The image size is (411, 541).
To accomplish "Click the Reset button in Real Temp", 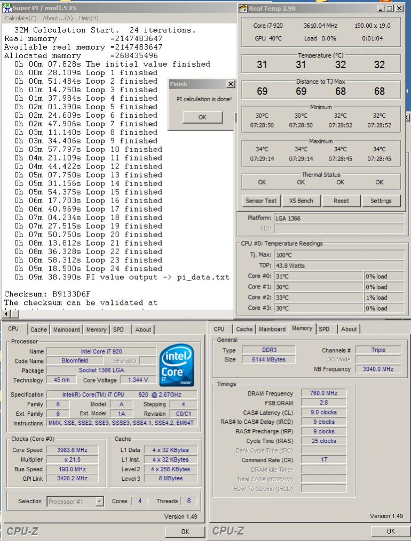I will click(341, 201).
